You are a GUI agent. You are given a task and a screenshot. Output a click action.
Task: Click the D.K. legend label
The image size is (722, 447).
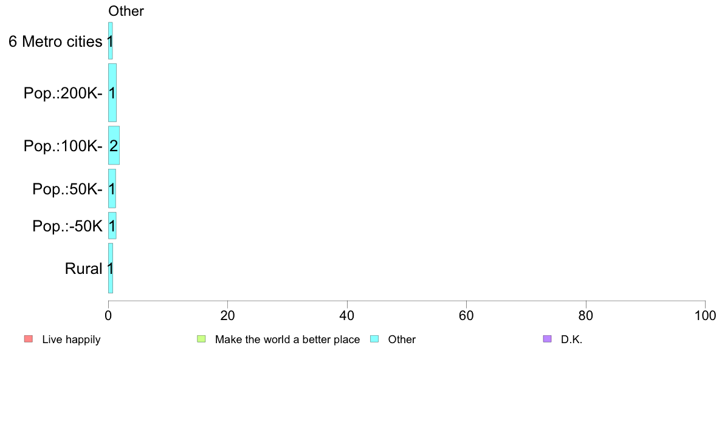(x=571, y=340)
